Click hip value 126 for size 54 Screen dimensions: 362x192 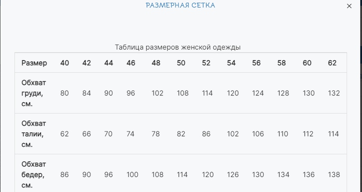pyautogui.click(x=233, y=175)
